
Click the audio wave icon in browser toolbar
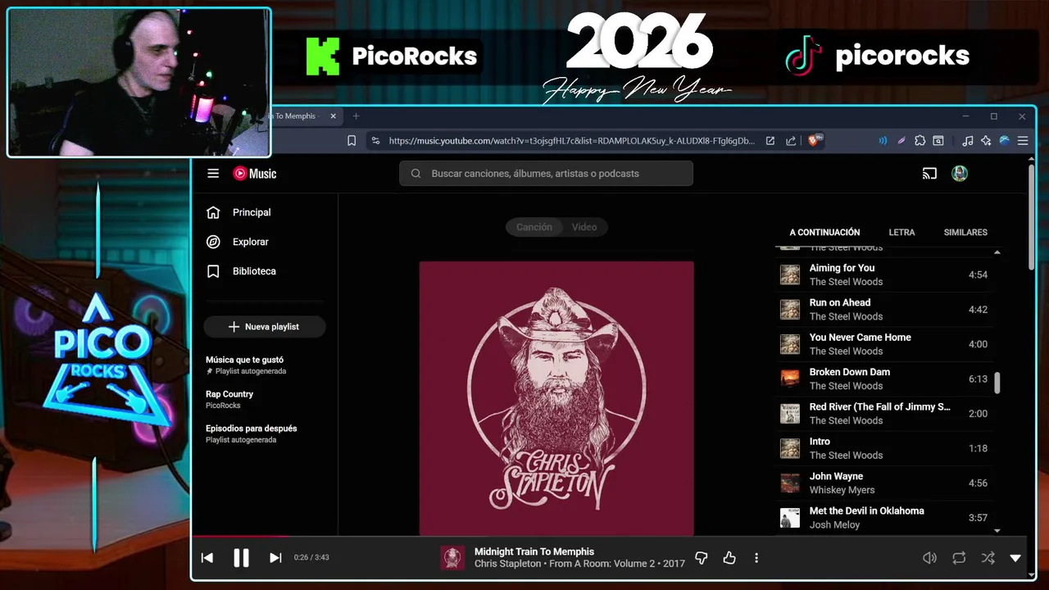883,141
